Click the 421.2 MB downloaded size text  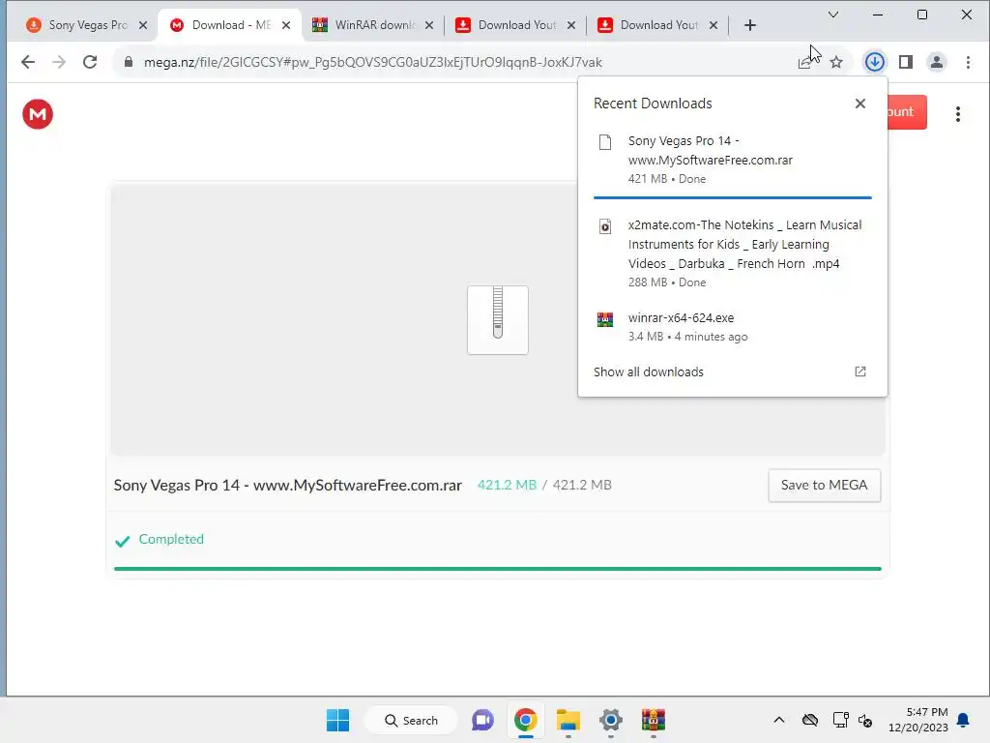[507, 486]
